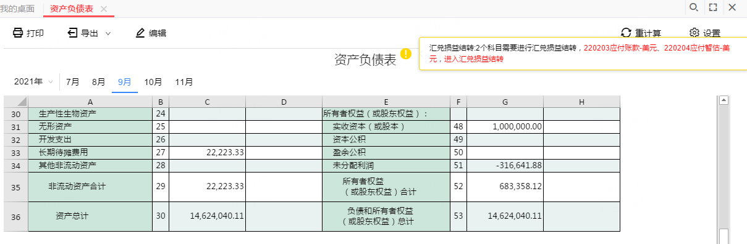Open settings via the gear icon
Screen dimensions: 747x244
tap(694, 33)
